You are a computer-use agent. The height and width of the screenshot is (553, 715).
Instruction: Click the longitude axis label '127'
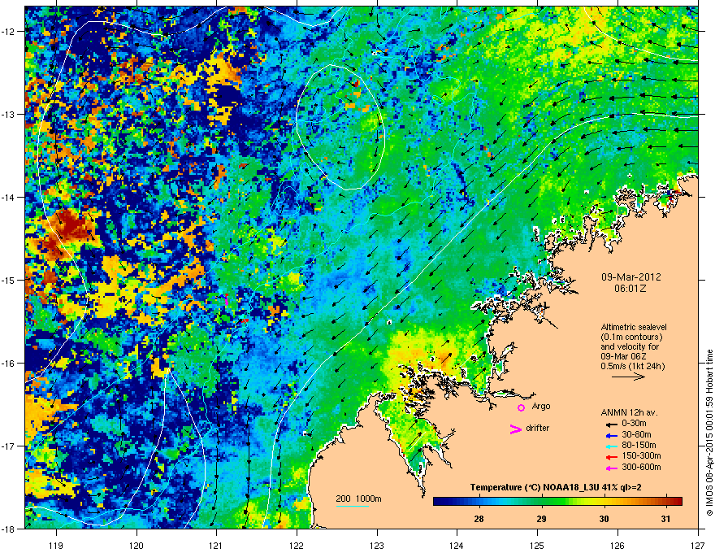point(698,545)
